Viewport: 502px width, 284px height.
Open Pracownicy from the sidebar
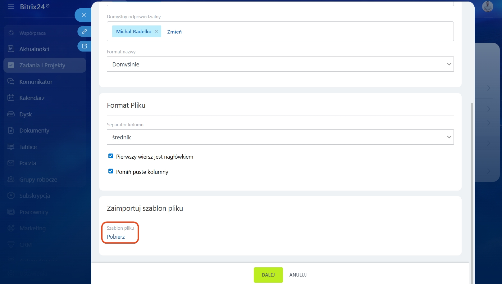point(34,212)
